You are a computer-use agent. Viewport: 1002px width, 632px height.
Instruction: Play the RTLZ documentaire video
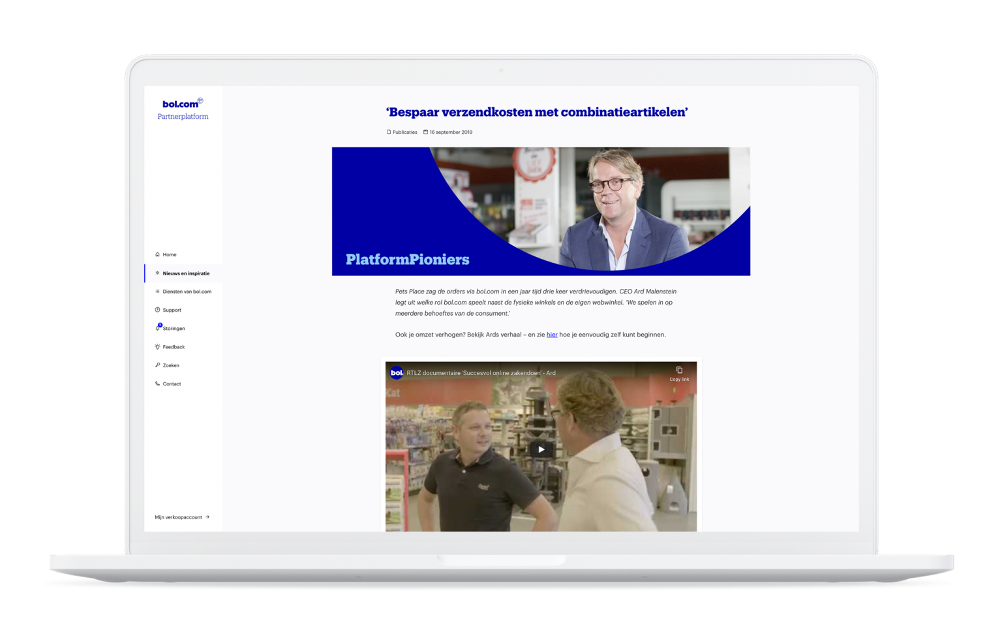point(541,449)
